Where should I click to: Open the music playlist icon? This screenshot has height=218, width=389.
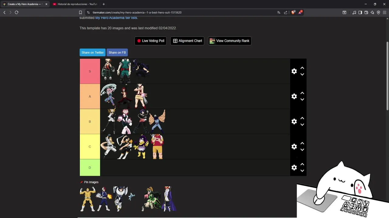click(354, 12)
